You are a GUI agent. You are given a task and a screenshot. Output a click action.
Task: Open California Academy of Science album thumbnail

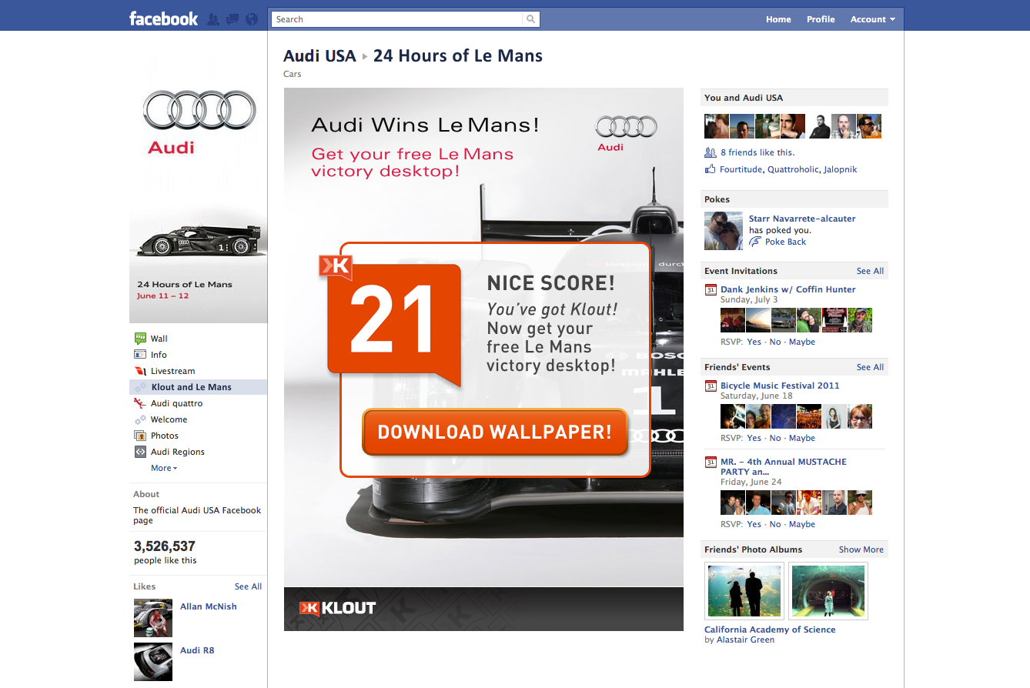pos(744,590)
